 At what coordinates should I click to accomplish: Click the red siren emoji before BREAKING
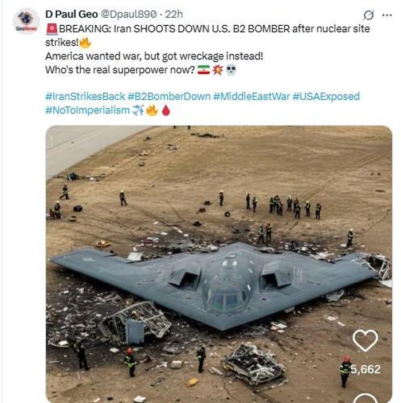[x=50, y=29]
